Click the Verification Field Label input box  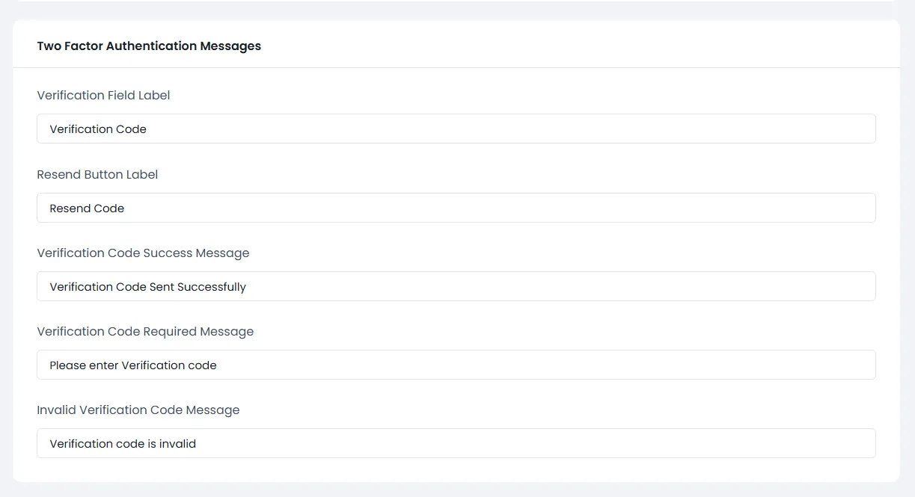(x=456, y=129)
